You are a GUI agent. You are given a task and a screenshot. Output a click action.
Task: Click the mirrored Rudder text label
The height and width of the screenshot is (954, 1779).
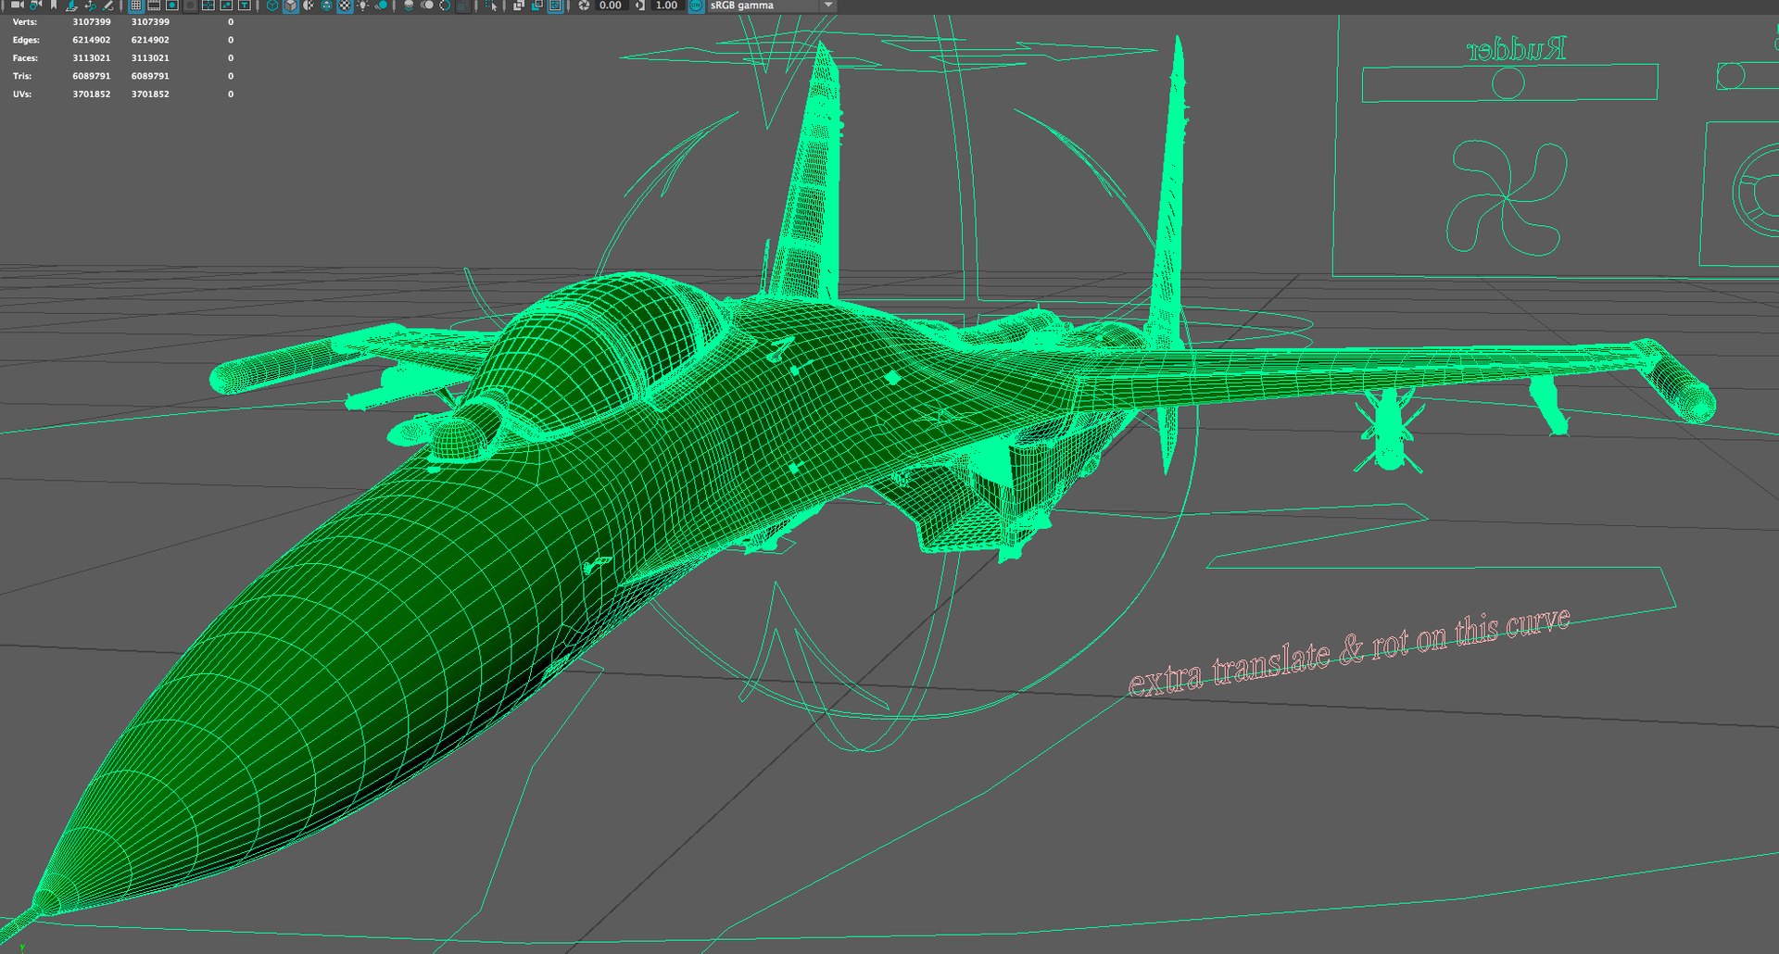pos(1517,49)
